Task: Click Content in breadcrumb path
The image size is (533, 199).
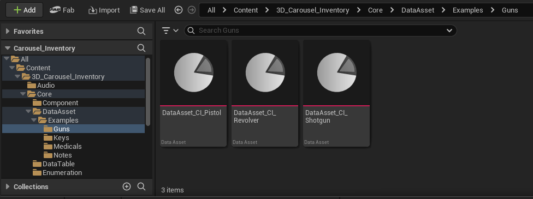Action: pos(246,10)
